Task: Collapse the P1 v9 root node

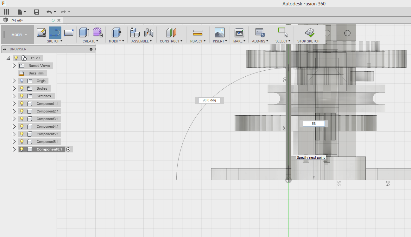Action: [8, 58]
